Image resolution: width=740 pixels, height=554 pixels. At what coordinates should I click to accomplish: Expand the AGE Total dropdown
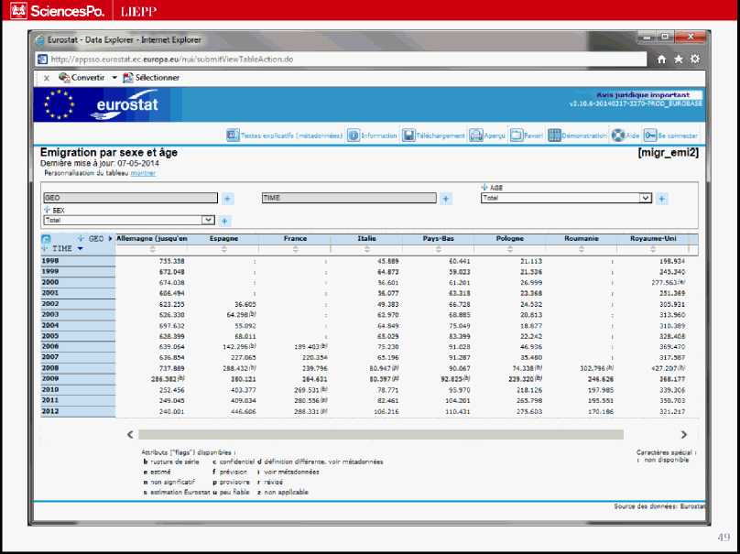[646, 198]
